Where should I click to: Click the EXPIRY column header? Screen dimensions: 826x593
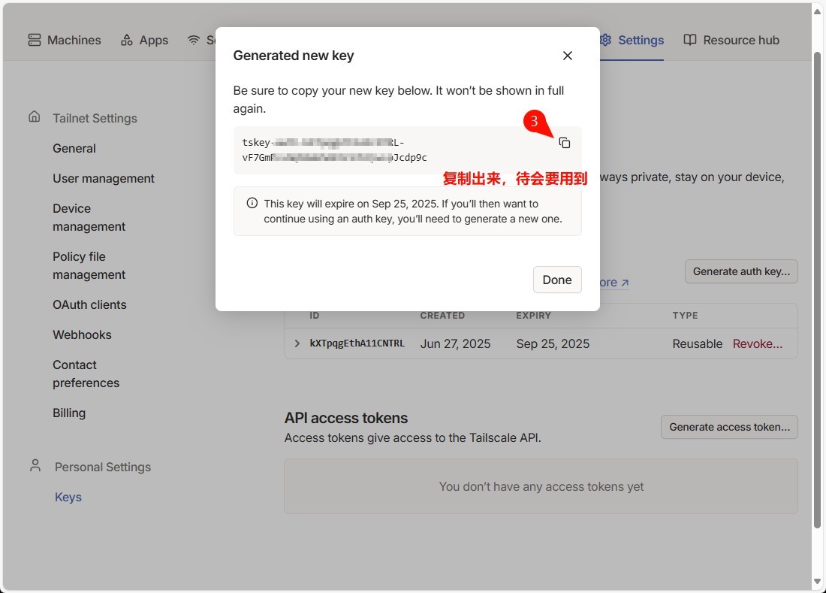pos(534,315)
